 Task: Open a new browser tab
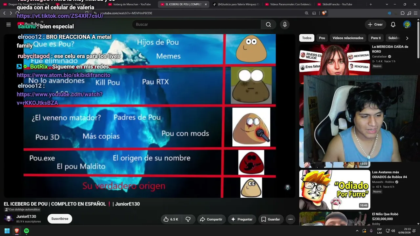[x=371, y=4]
